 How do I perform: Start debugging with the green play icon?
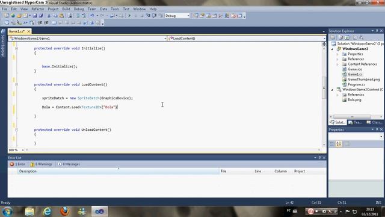(x=129, y=16)
